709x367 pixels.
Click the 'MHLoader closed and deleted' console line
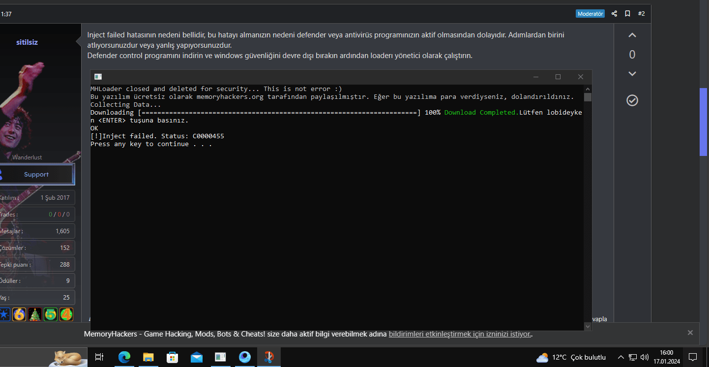[216, 89]
